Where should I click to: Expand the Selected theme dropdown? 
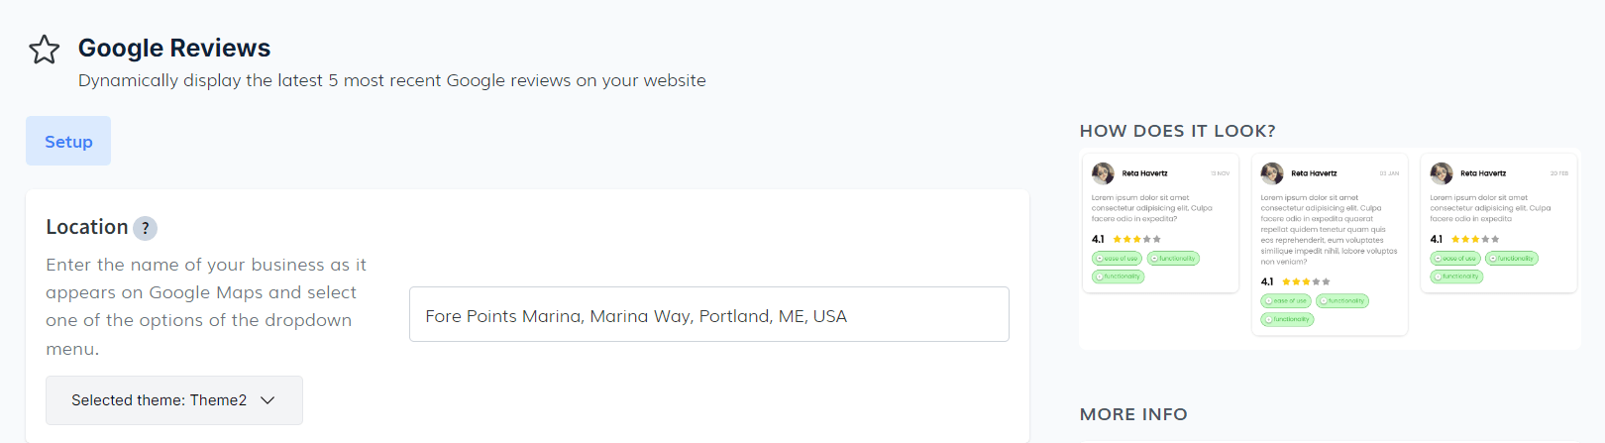pos(174,400)
